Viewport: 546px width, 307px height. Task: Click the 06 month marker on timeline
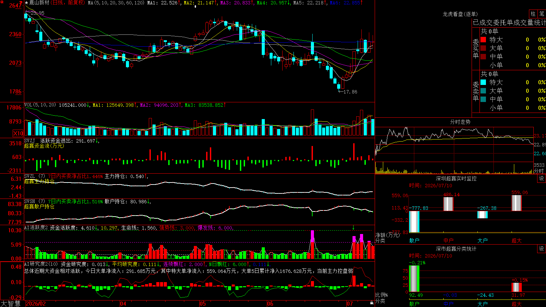tap(270, 304)
